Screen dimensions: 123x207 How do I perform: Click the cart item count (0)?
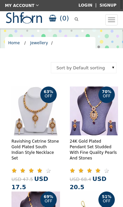pos(64,18)
